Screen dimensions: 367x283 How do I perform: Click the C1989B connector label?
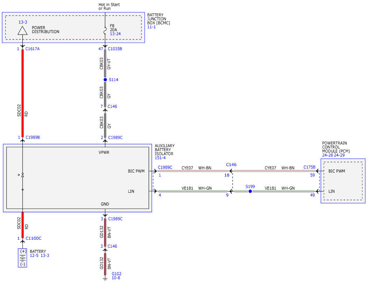point(33,137)
